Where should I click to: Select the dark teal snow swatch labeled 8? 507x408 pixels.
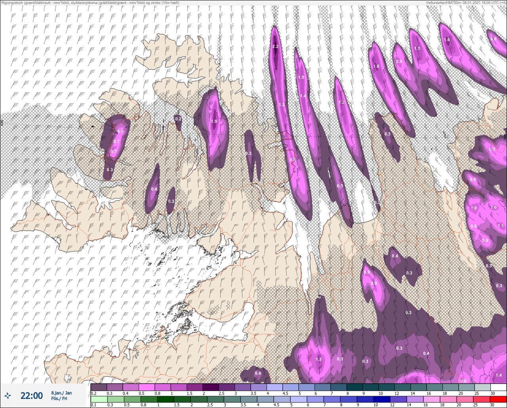[x=355, y=387]
